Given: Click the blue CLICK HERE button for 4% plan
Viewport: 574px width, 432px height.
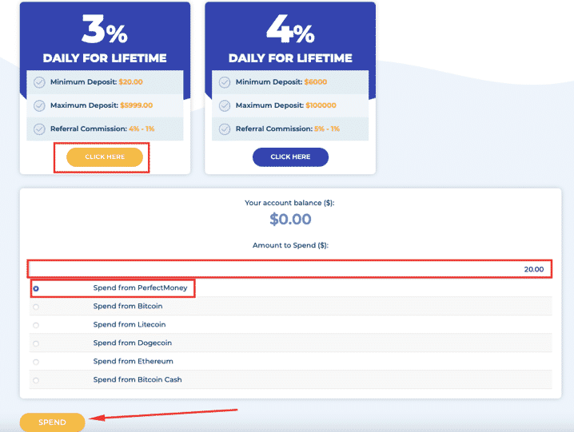Looking at the screenshot, I should (x=290, y=157).
